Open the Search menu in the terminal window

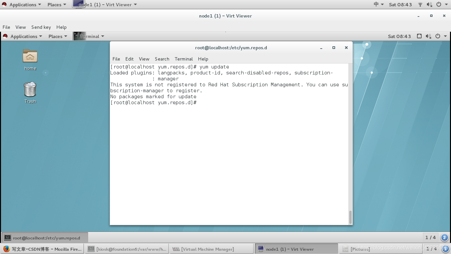(162, 59)
